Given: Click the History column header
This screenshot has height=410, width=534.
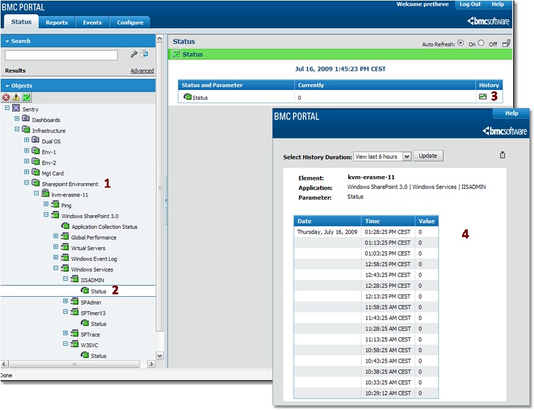Looking at the screenshot, I should 489,85.
